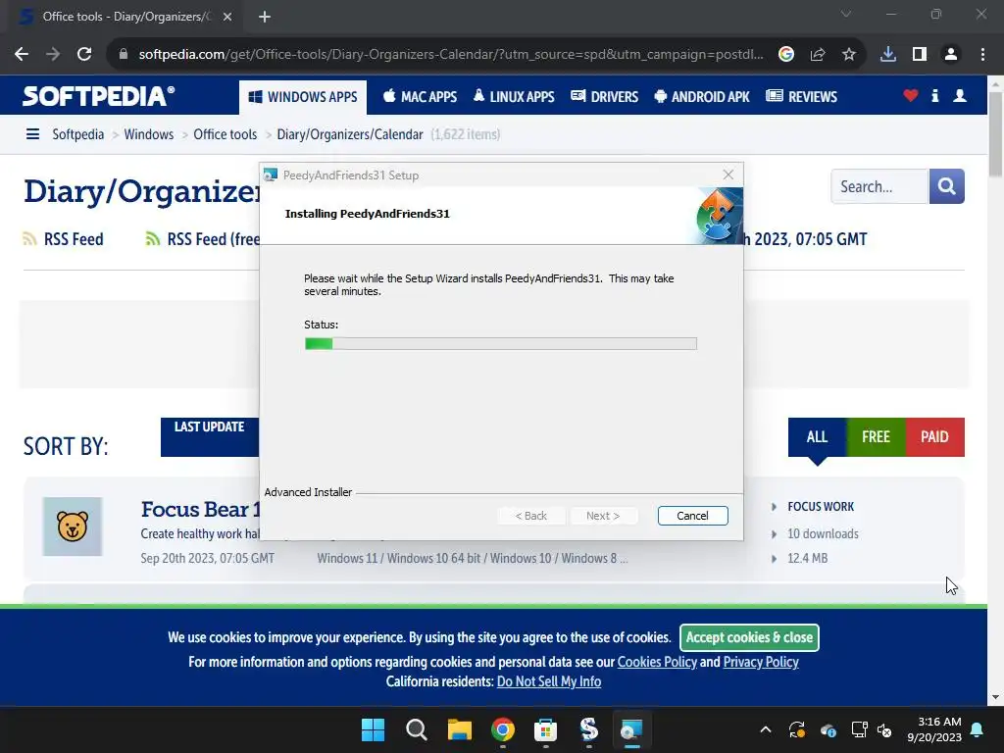Open Microsoft Store from taskbar
This screenshot has height=753, width=1004.
coord(545,729)
